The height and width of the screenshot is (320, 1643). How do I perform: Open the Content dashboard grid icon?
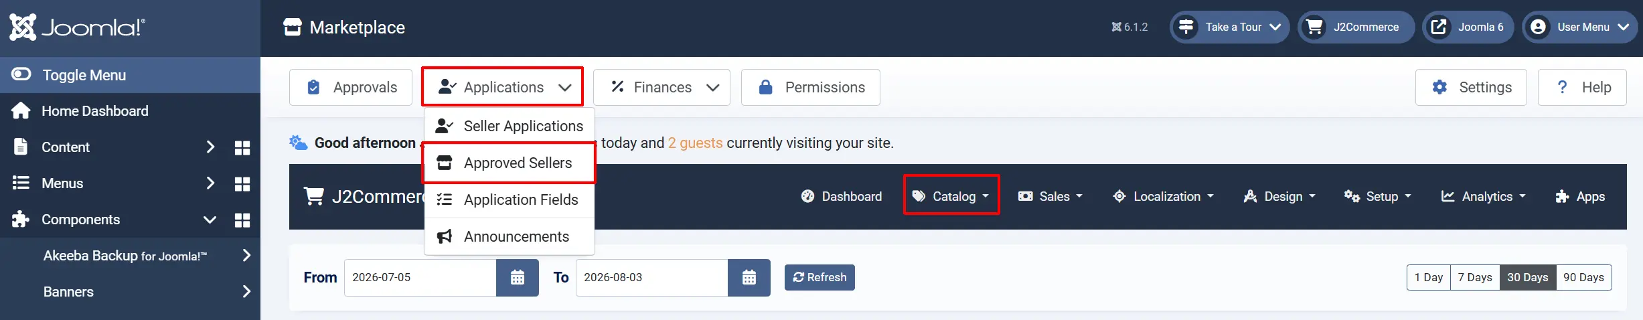point(242,148)
